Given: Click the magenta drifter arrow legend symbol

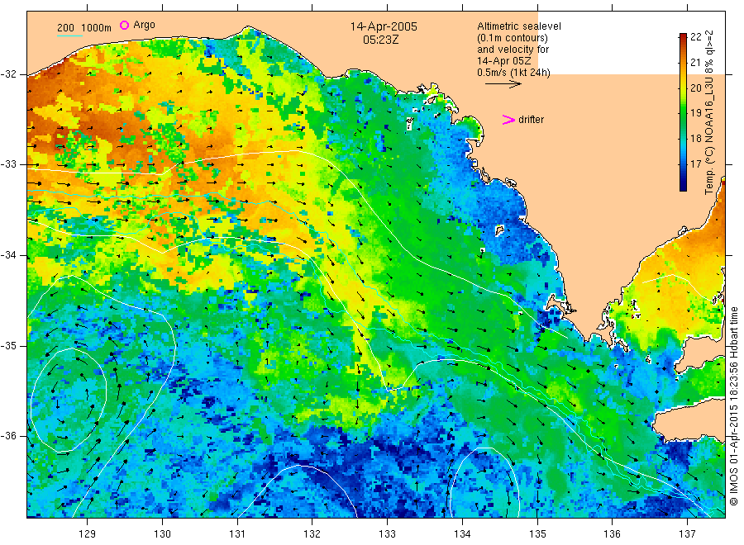Looking at the screenshot, I should point(508,120).
